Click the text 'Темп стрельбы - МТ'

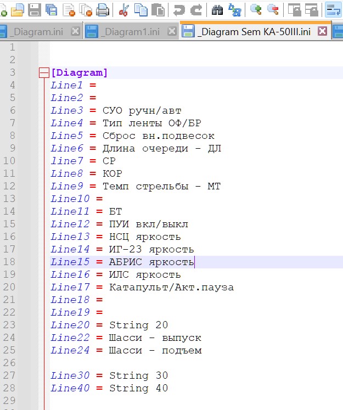tap(161, 187)
